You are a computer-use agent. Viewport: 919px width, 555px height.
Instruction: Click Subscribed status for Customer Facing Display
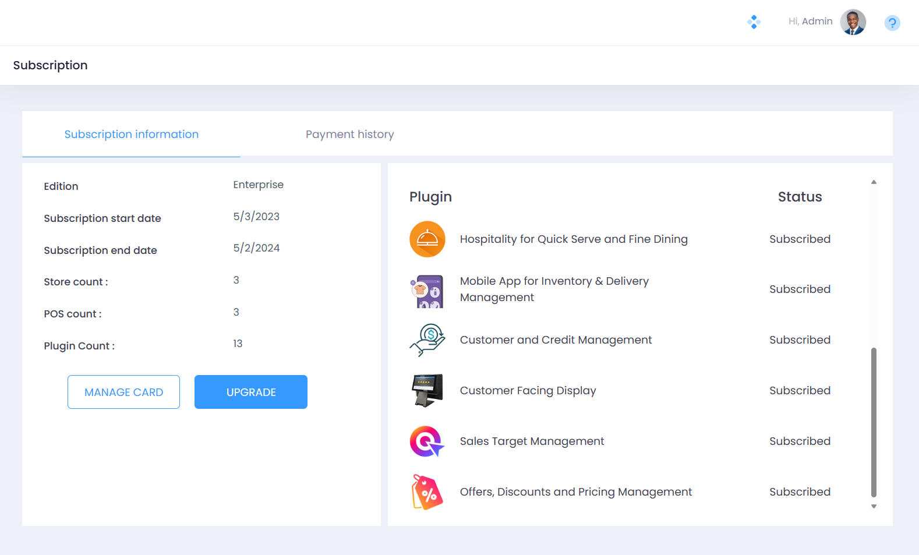click(800, 391)
